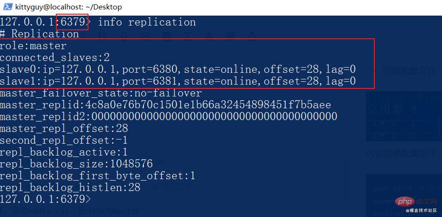Click the master_replid hash line

(x=165, y=105)
